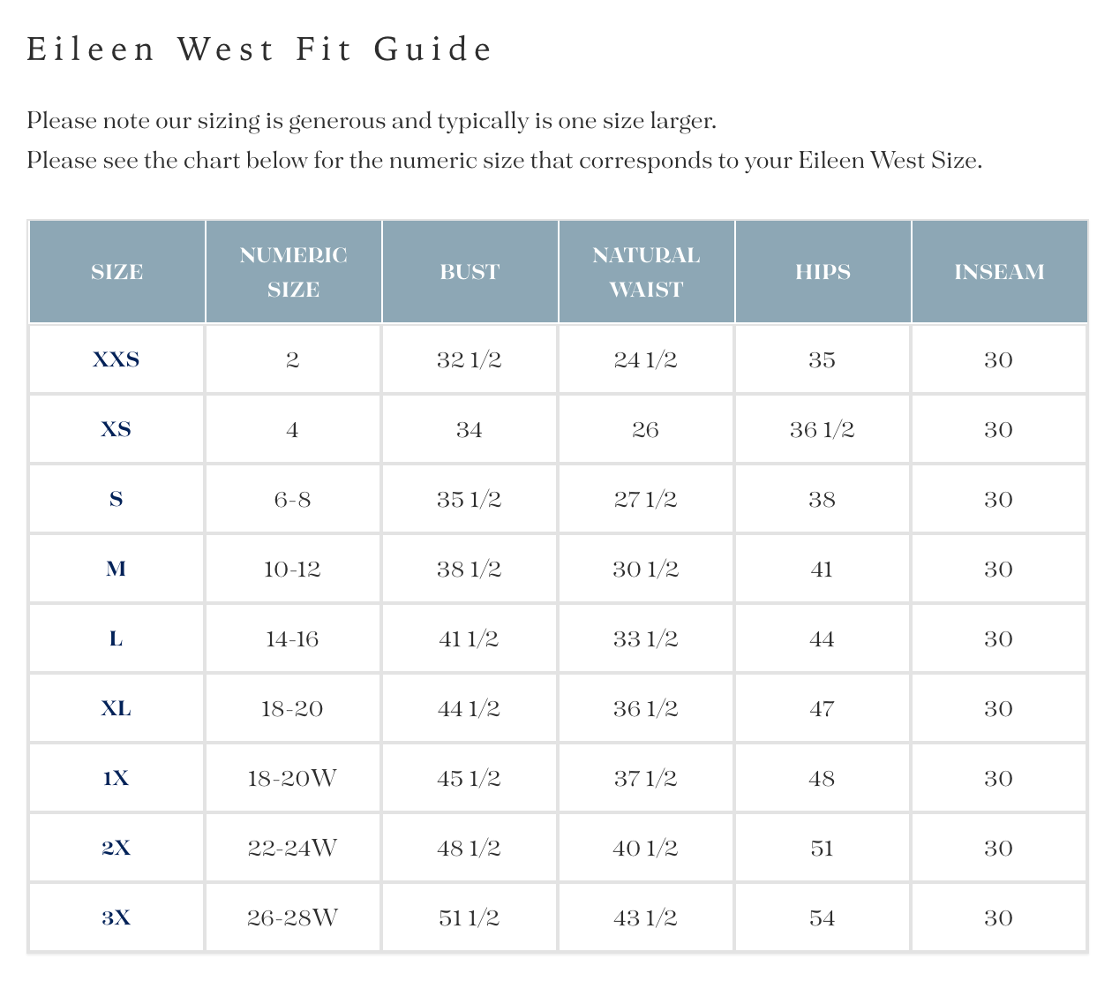Select the 32 1/2 bust measurement
This screenshot has height=989, width=1112.
tap(469, 359)
